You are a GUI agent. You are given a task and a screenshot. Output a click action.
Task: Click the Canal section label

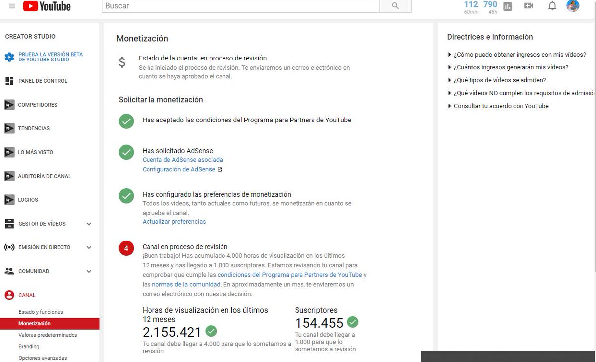(27, 295)
